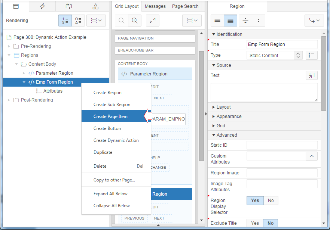
Task: Open Custom Attributes quick pick arrow
Action: 311,156
